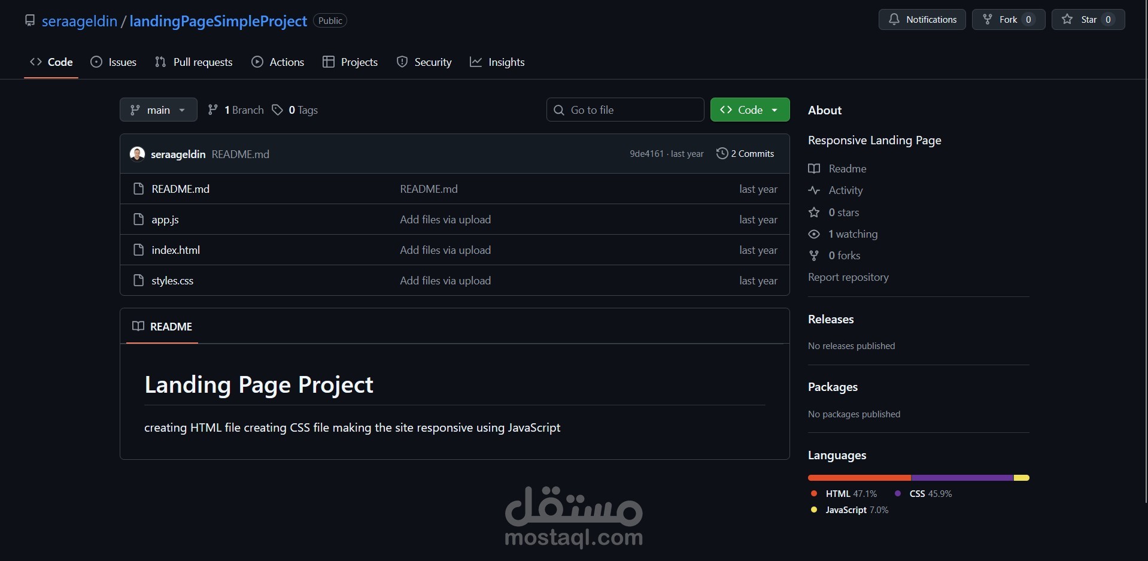The height and width of the screenshot is (561, 1148).
Task: Click the red HTML segment of language bar
Action: 860,478
